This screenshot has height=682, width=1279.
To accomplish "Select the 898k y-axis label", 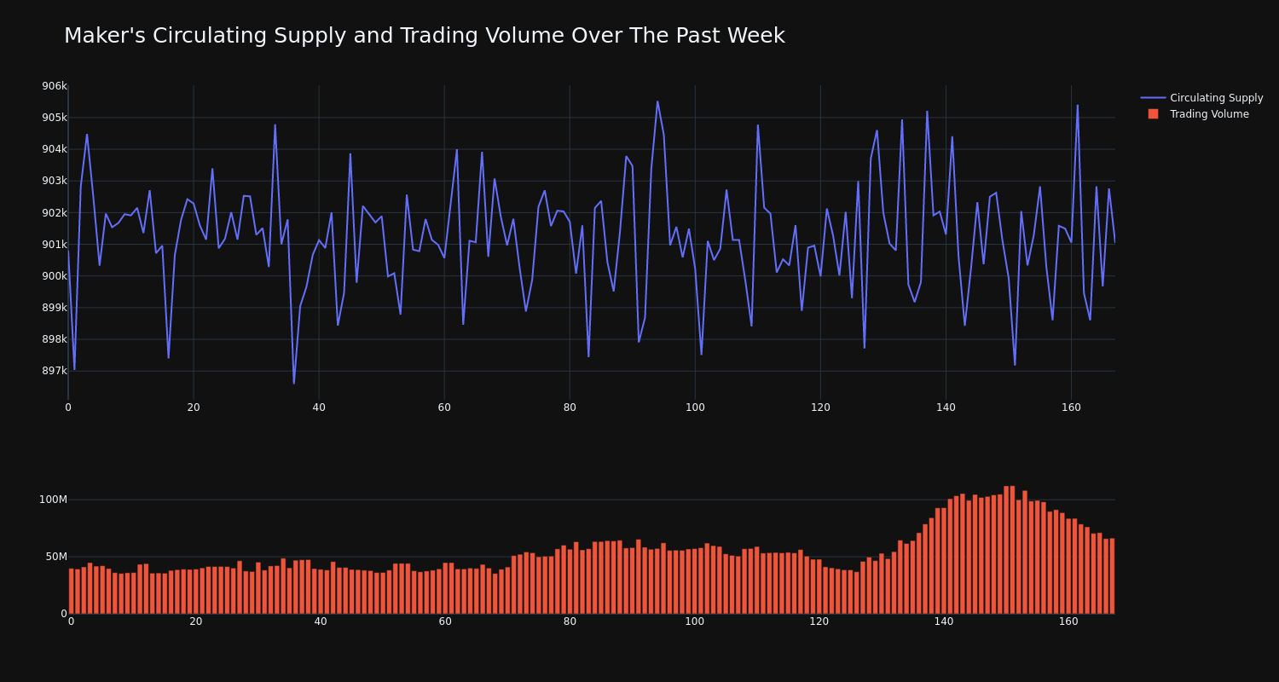I will (x=54, y=339).
